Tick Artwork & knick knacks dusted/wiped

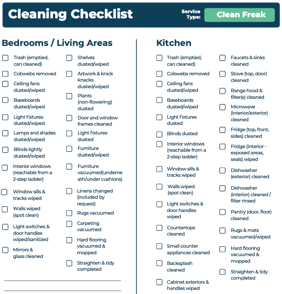69,74
